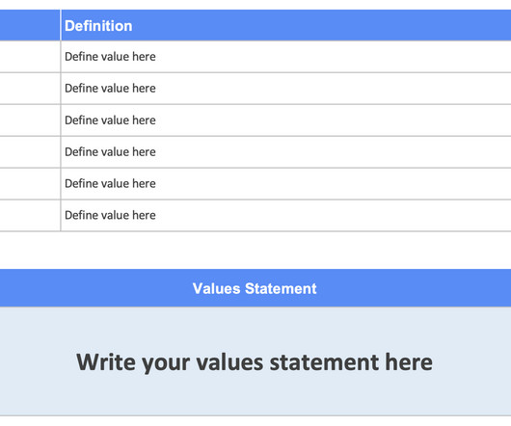
Task: Click the word "Statement" in the blue banner
Action: coord(281,288)
